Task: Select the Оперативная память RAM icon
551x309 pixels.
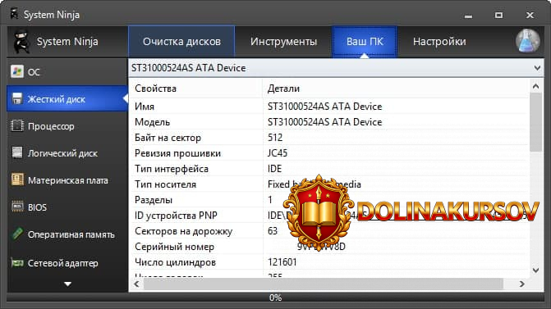Action: coord(17,234)
